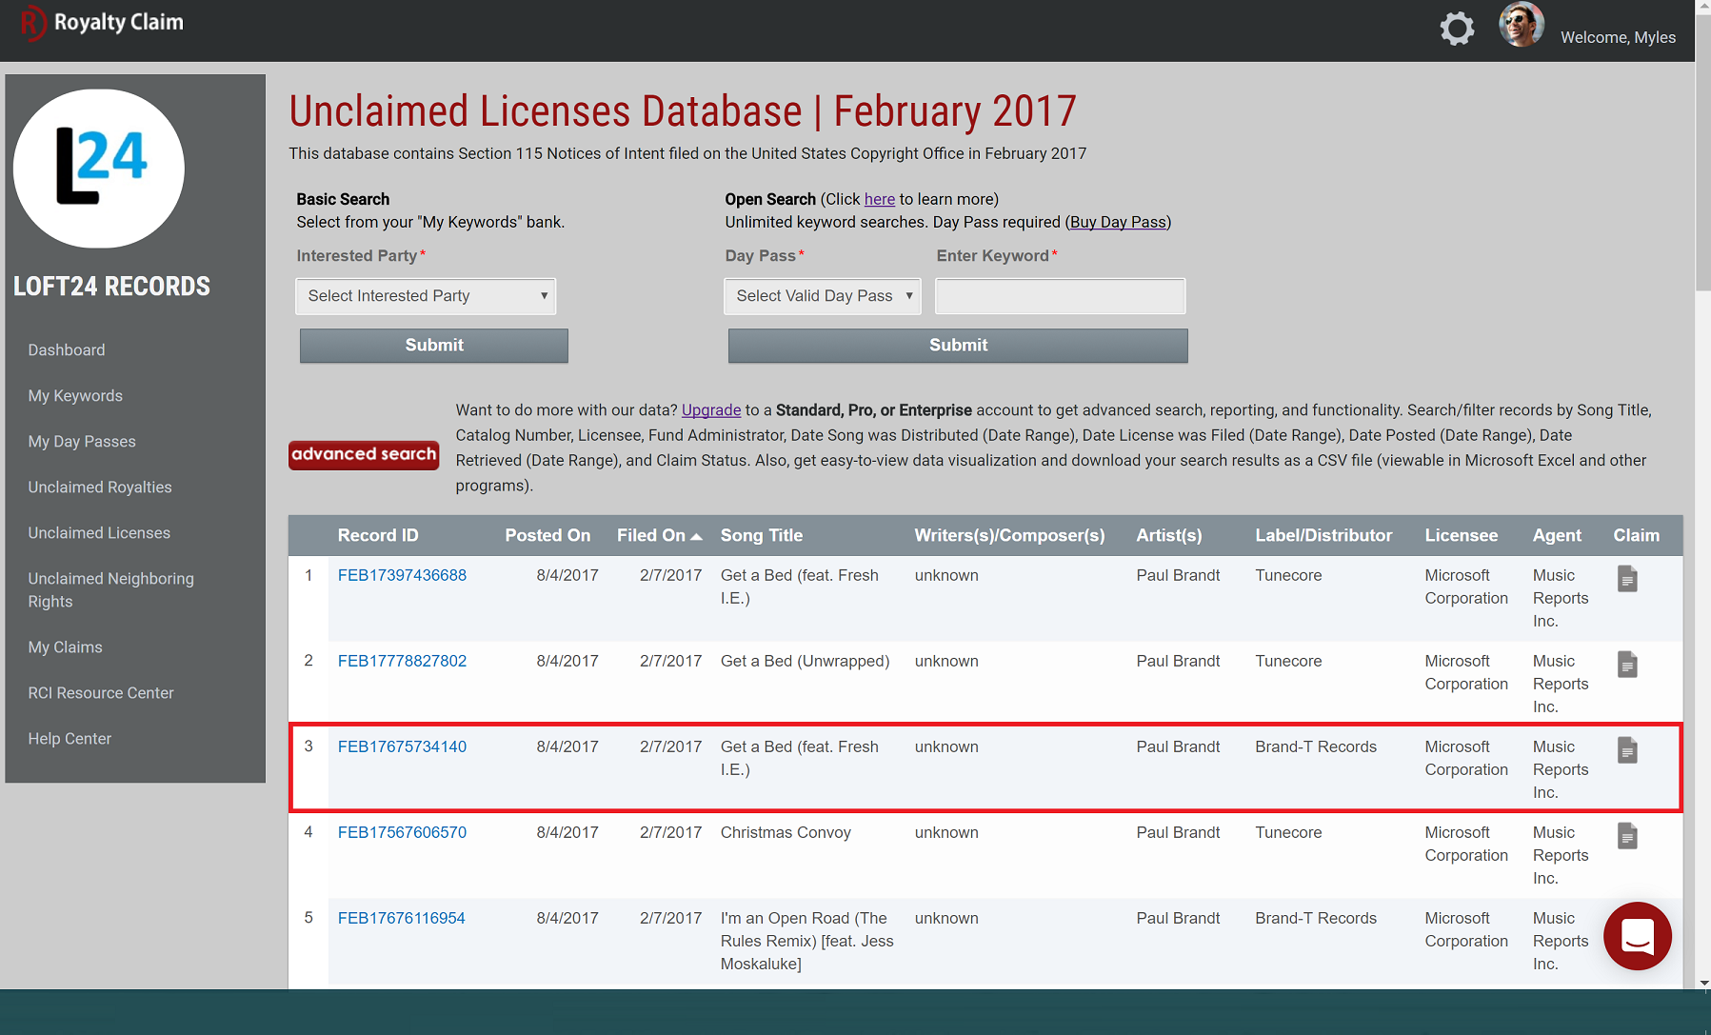Open My Keywords in the sidebar
The height and width of the screenshot is (1035, 1711).
coord(75,396)
